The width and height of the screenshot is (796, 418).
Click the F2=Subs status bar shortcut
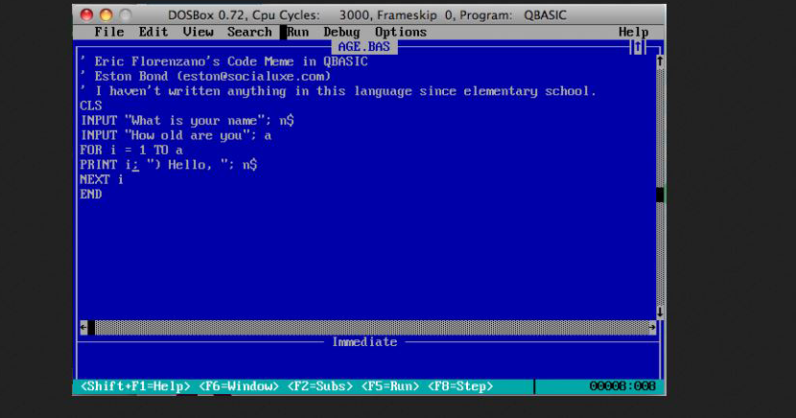[319, 386]
